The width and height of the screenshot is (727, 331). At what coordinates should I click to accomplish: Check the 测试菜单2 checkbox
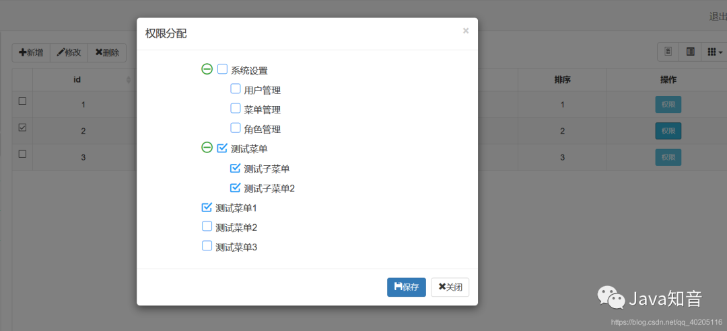pyautogui.click(x=207, y=226)
